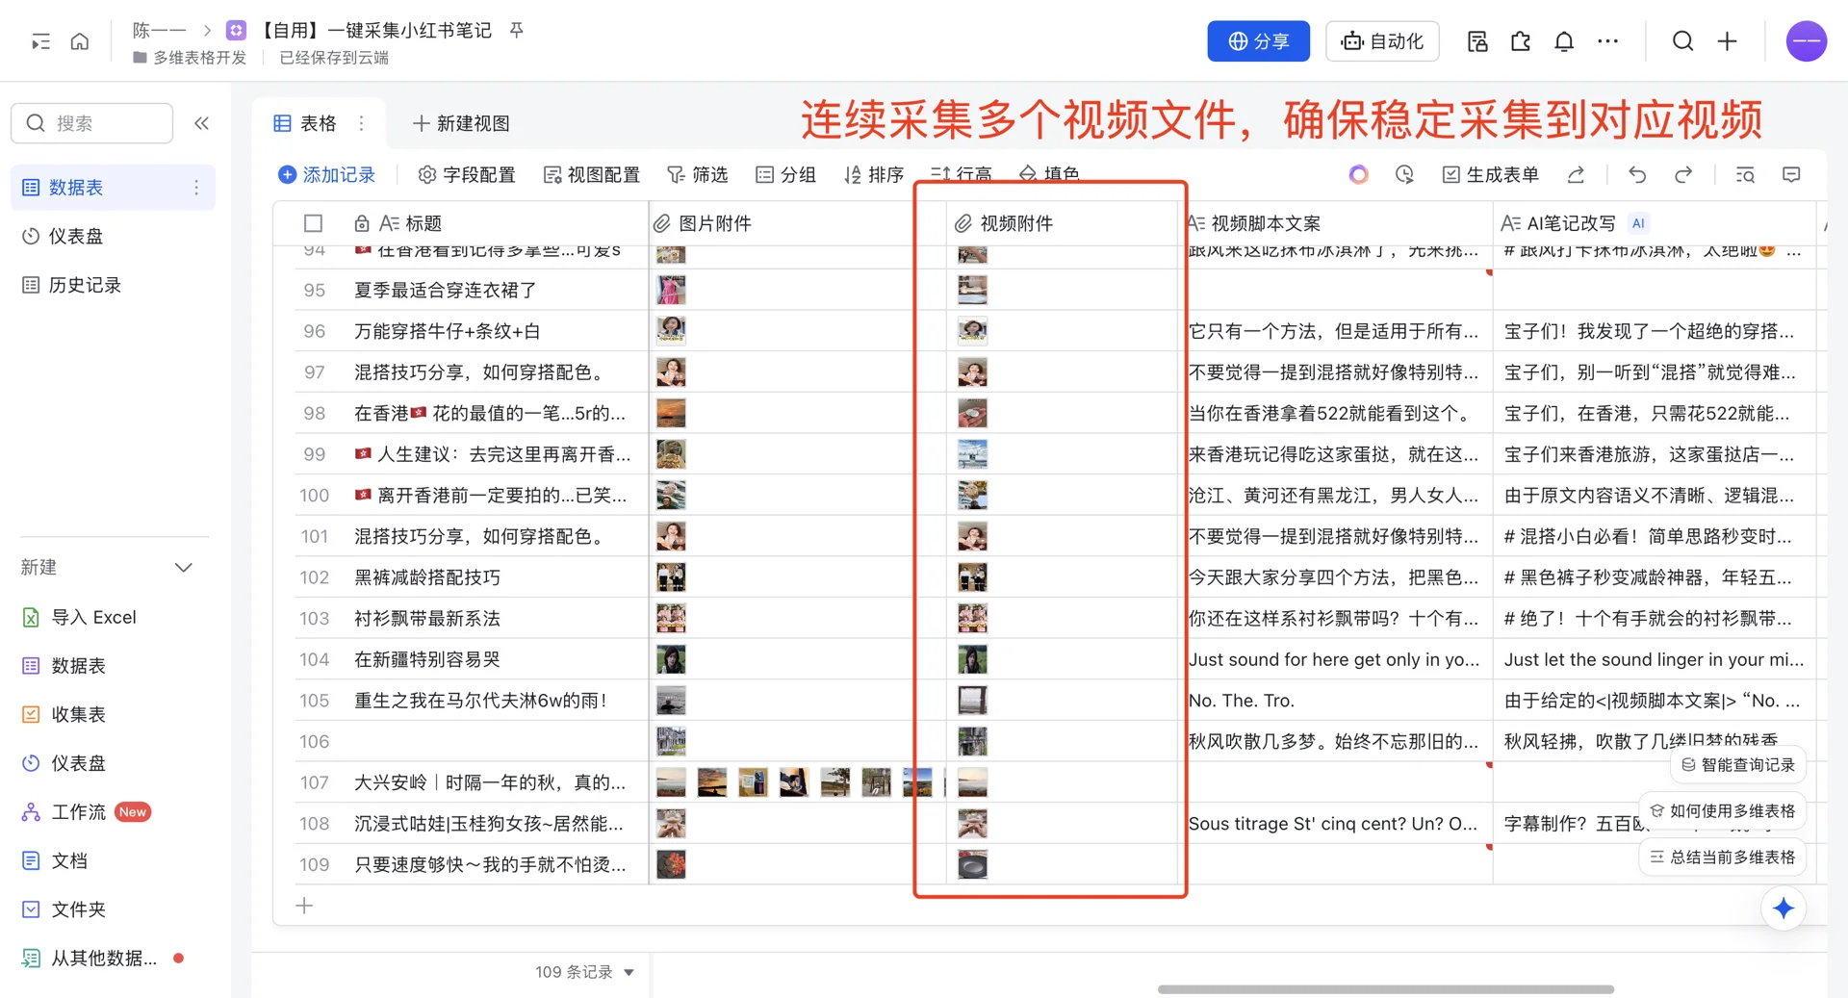Open the 筛选 filter tool

click(698, 174)
